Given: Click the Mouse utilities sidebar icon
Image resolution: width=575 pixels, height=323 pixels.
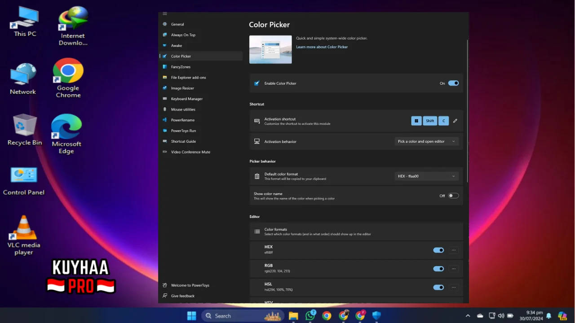Looking at the screenshot, I should click(165, 109).
